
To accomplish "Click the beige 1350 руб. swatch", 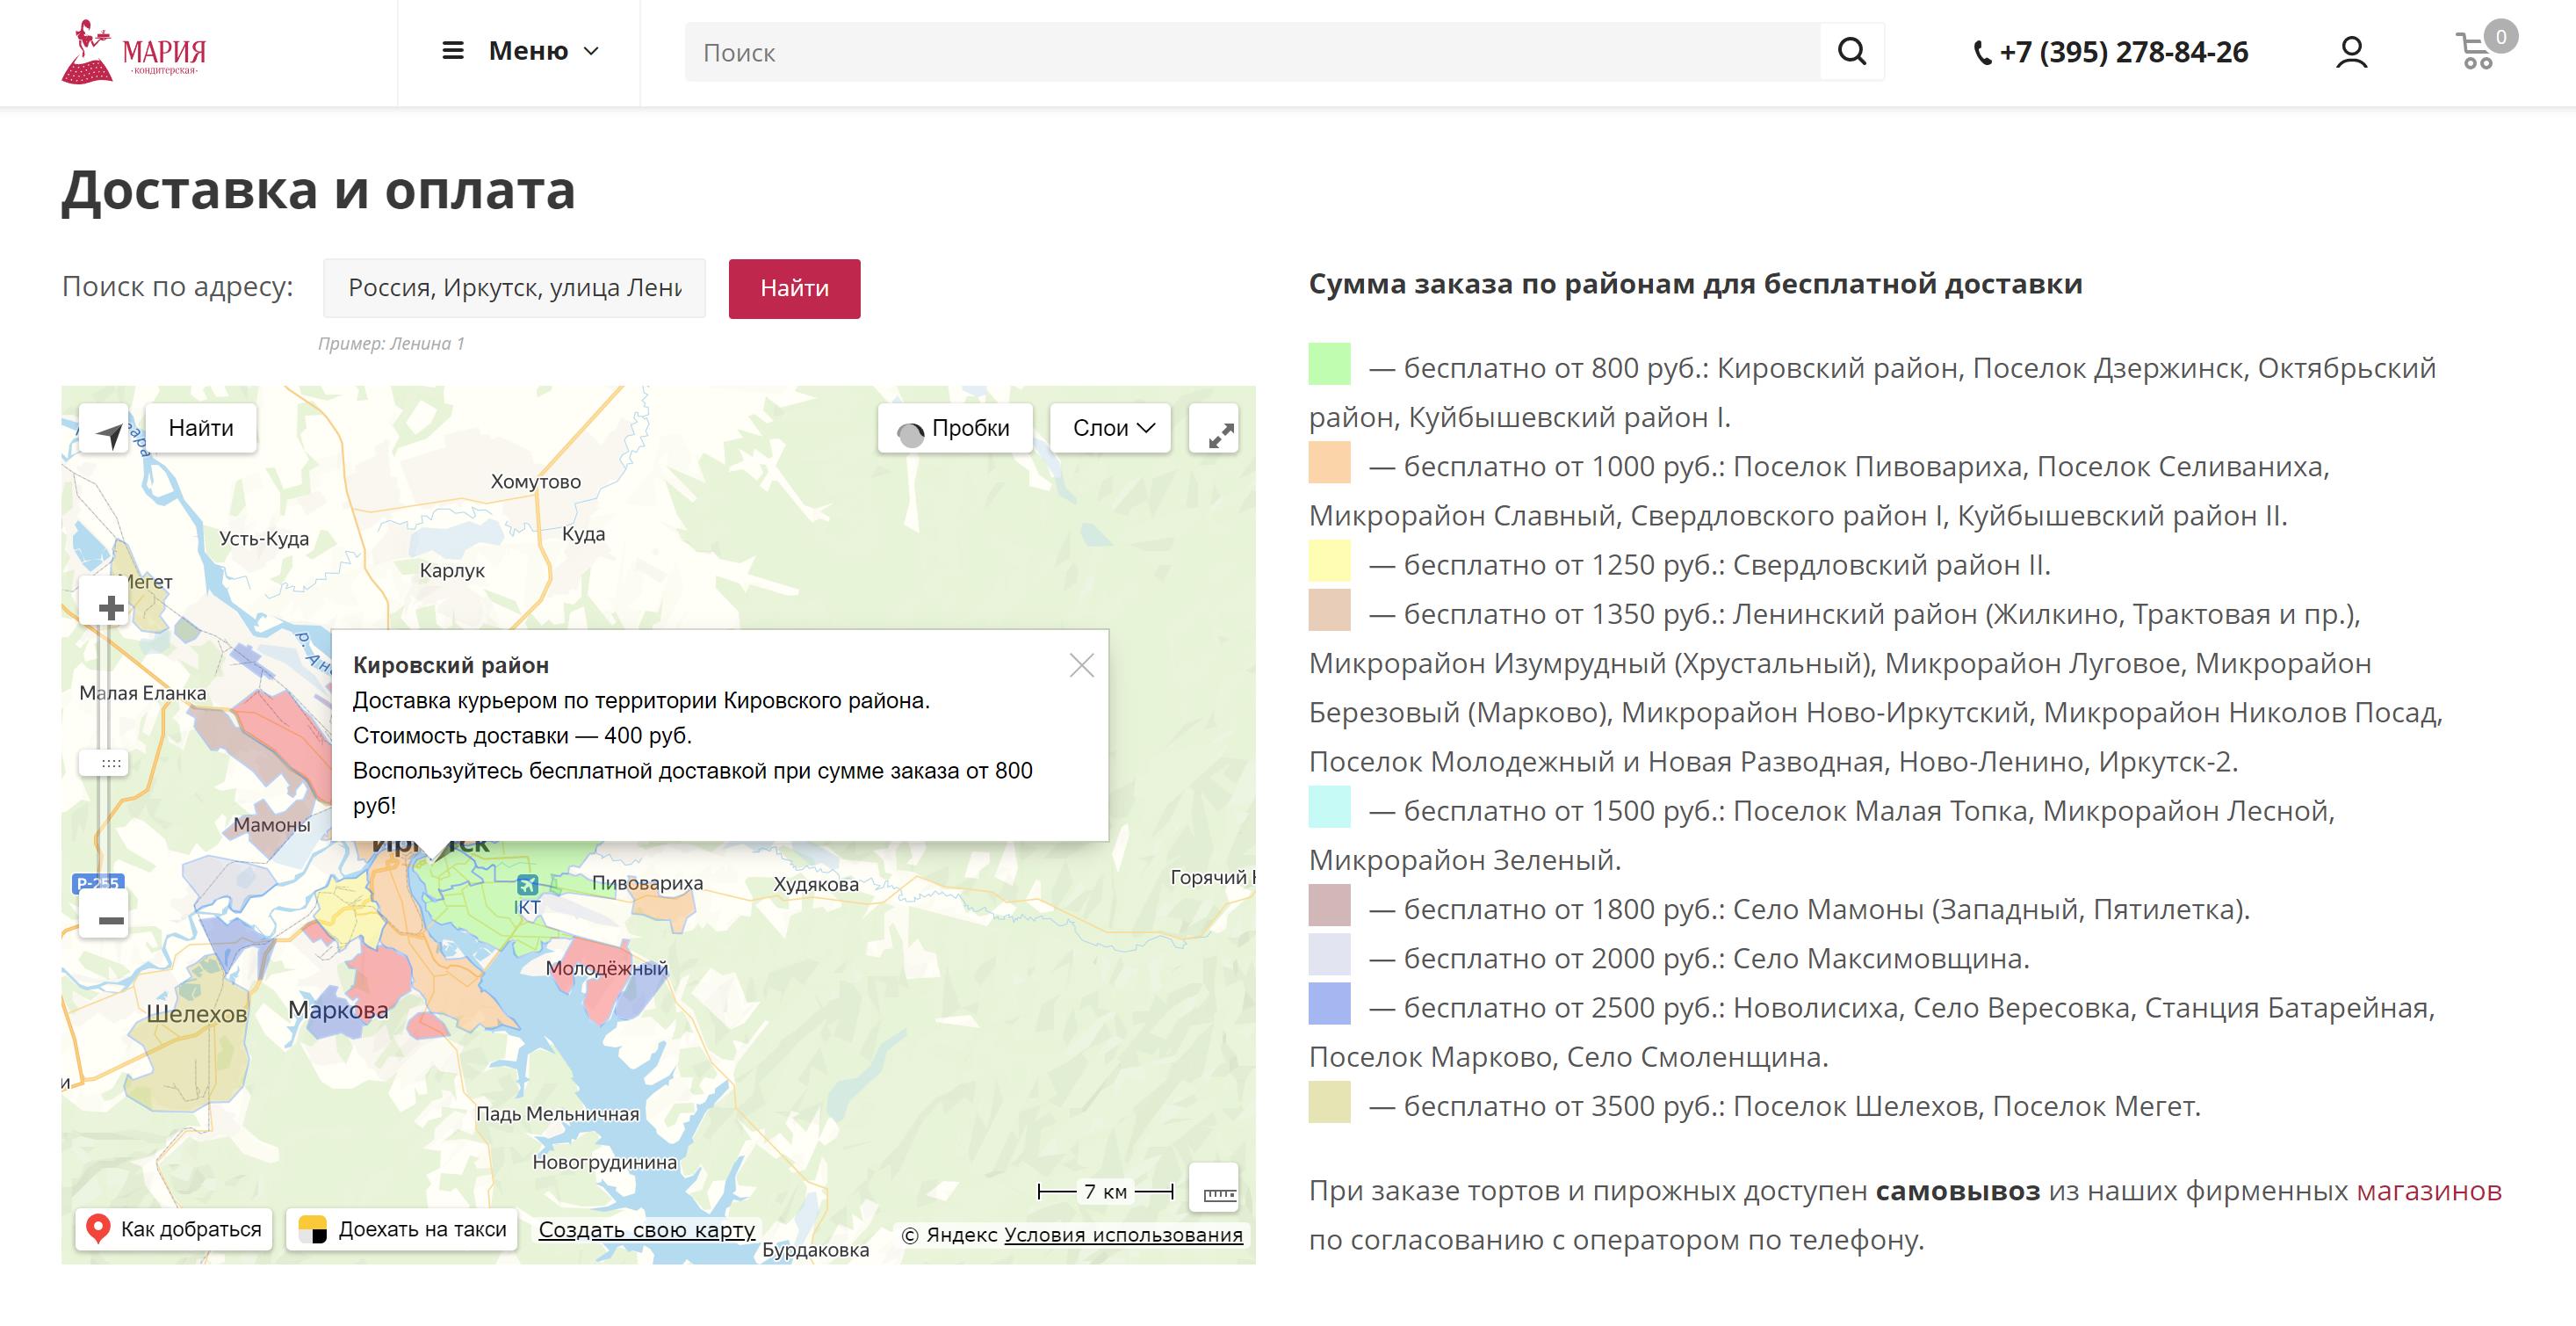I will [1329, 610].
